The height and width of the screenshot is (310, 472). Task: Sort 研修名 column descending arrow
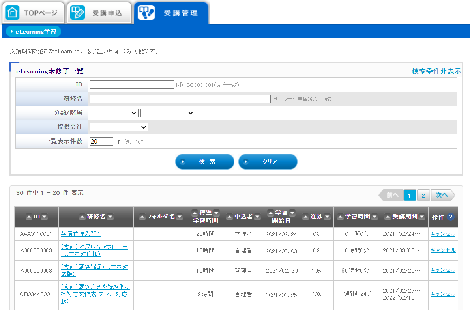coord(110,217)
